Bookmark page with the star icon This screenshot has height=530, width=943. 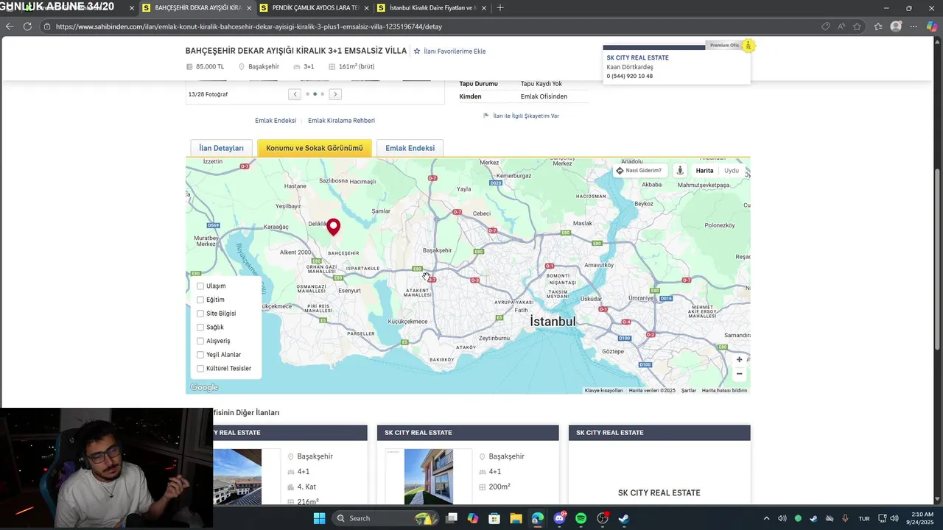(x=857, y=26)
